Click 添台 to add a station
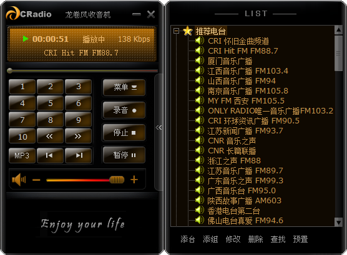The width and height of the screenshot is (347, 255). (x=188, y=239)
